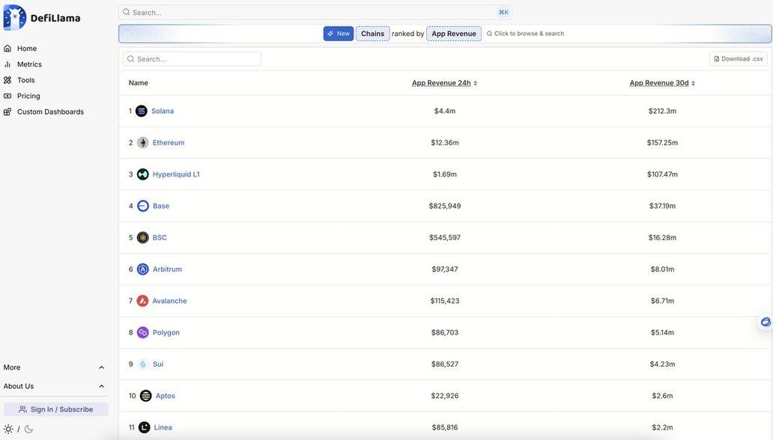The width and height of the screenshot is (773, 440).
Task: Click the Base chain logo
Action: coord(142,206)
